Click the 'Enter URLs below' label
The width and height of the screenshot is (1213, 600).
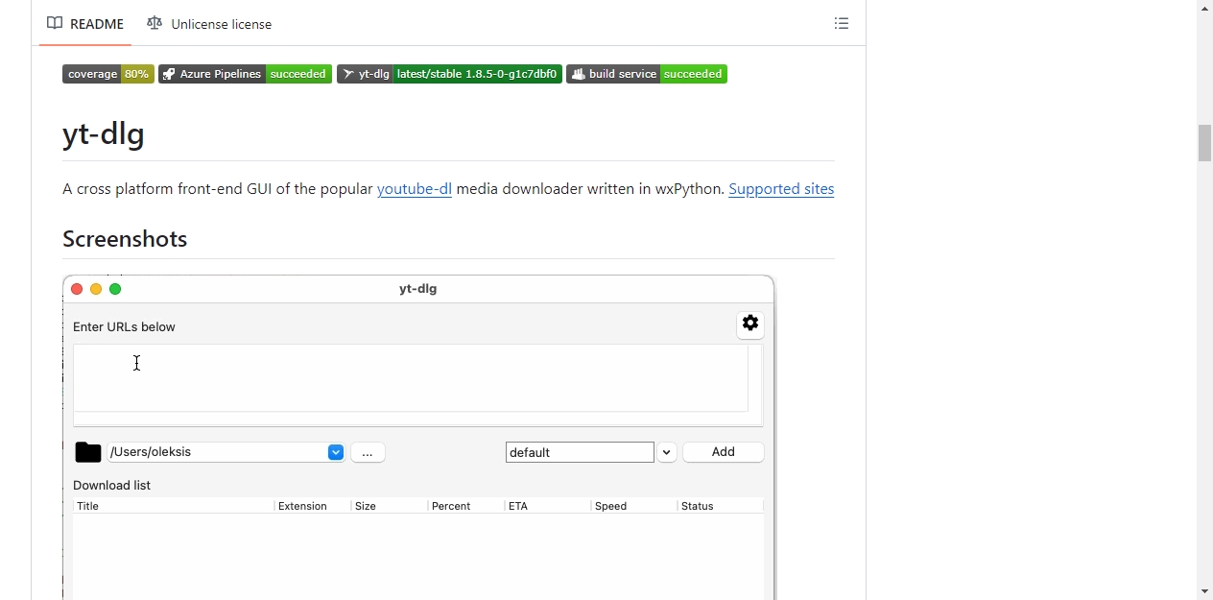point(124,326)
